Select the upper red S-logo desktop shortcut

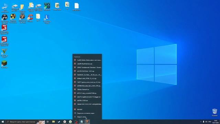click(4, 30)
